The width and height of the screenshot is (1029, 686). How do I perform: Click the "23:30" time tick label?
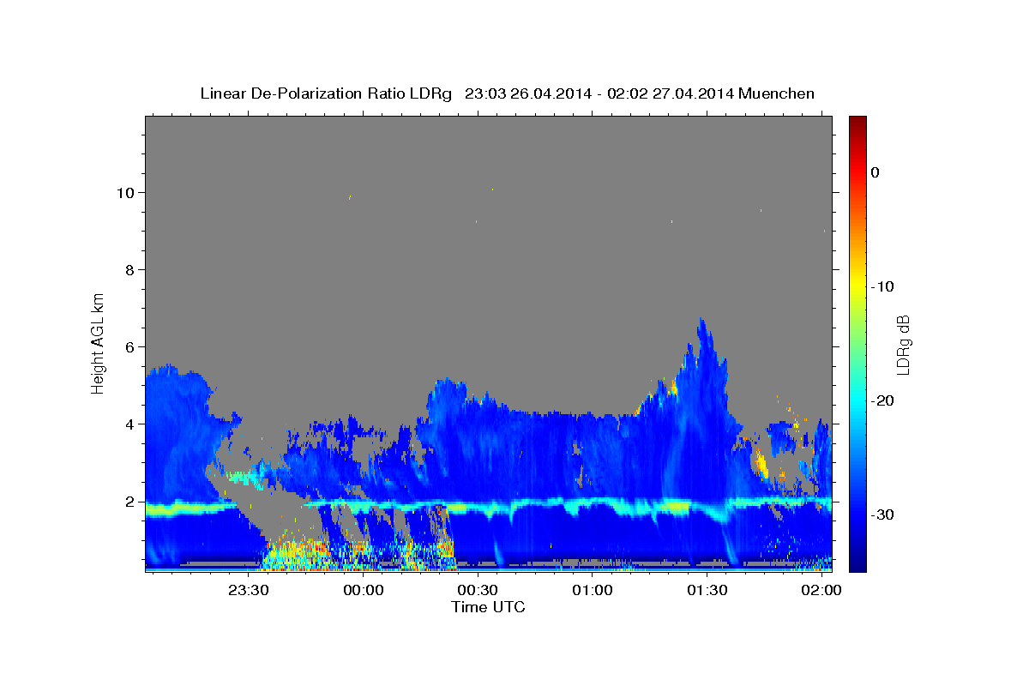[x=249, y=591]
